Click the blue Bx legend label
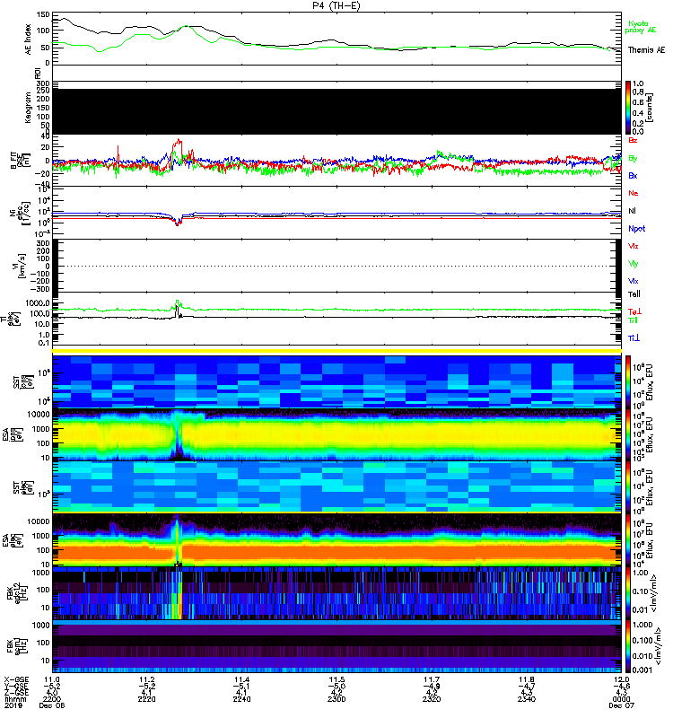 (x=633, y=175)
